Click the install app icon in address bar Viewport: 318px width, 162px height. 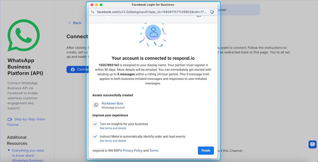pyautogui.click(x=212, y=12)
